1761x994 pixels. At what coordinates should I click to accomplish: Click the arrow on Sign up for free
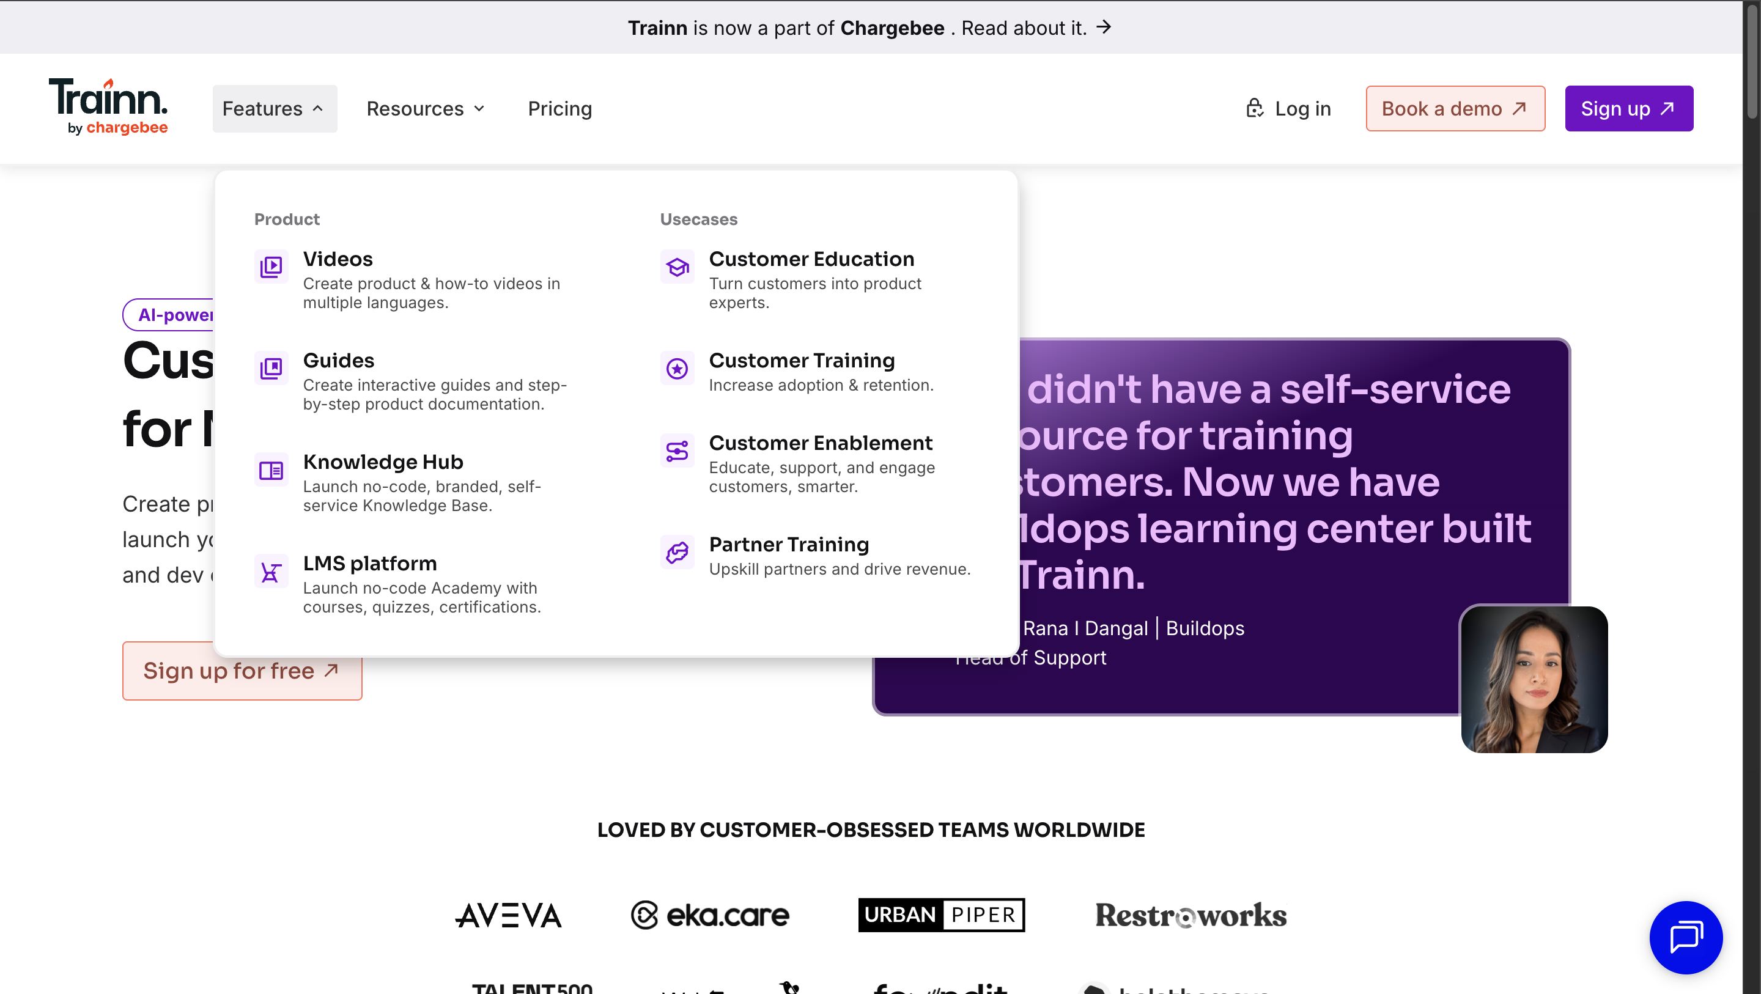[331, 670]
